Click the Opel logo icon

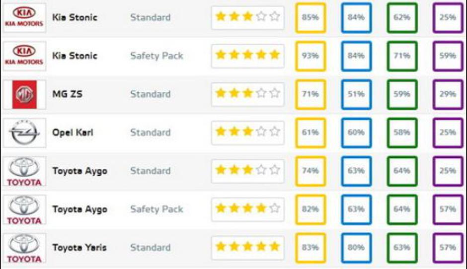tap(24, 133)
